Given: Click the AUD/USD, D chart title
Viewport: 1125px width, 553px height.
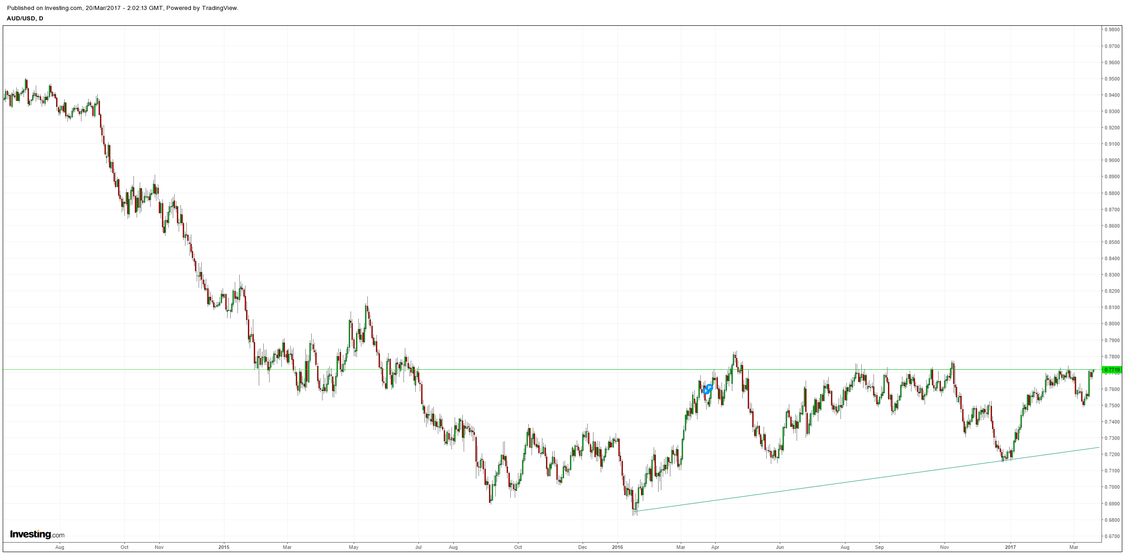Looking at the screenshot, I should [x=25, y=19].
